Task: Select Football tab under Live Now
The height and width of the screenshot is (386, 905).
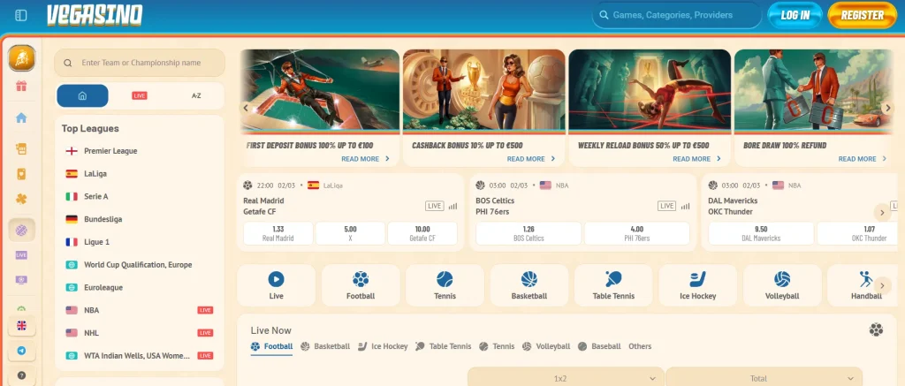Action: (272, 347)
